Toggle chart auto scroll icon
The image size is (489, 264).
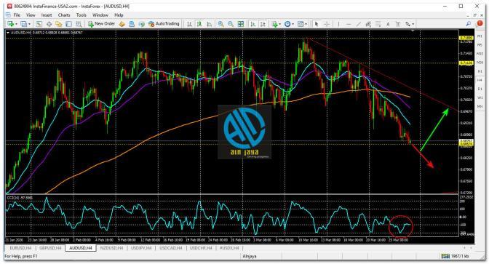(253, 24)
